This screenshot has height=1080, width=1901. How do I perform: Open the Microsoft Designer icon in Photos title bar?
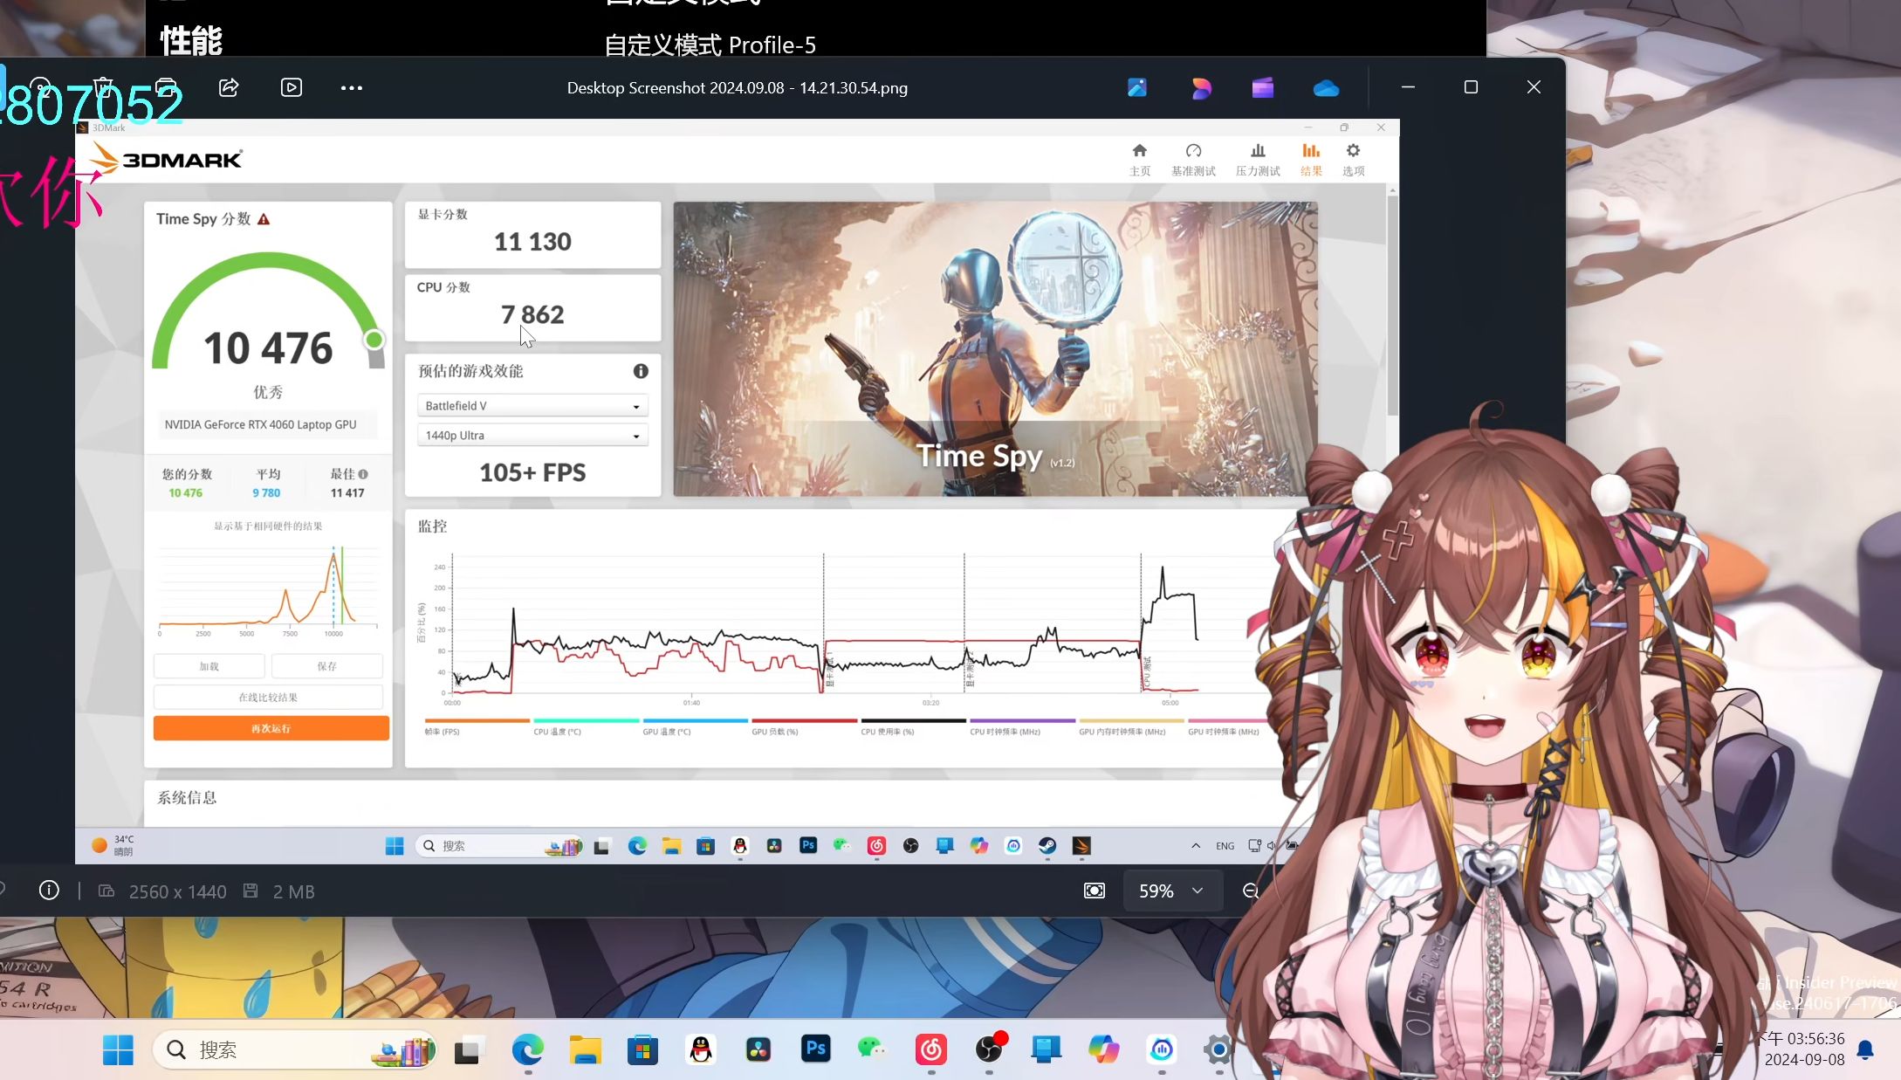click(x=1201, y=87)
